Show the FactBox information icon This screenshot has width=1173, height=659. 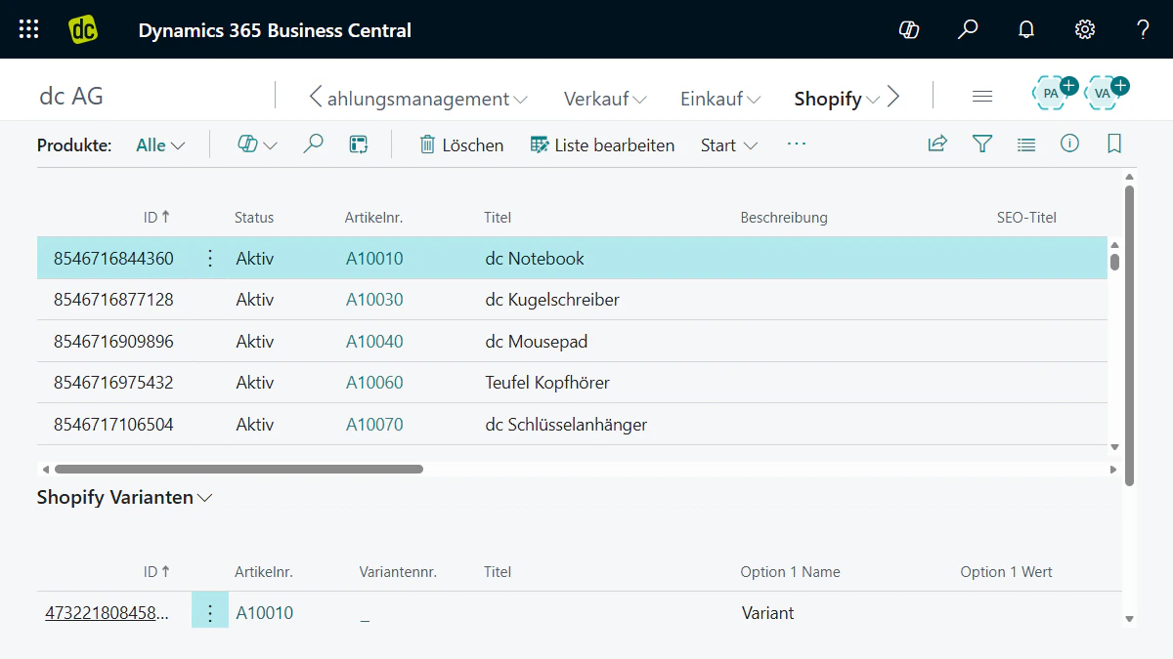pos(1070,144)
